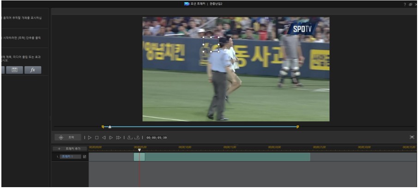Click the preview seek slider playhead
This screenshot has width=418, height=189.
click(109, 126)
